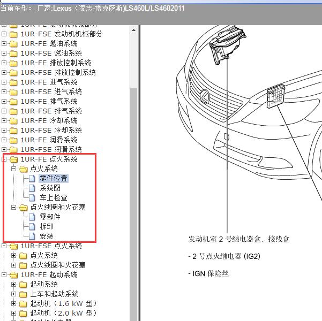This screenshot has height=321, width=322.
Task: Click the 车上检查 document icon
Action: pos(32,198)
